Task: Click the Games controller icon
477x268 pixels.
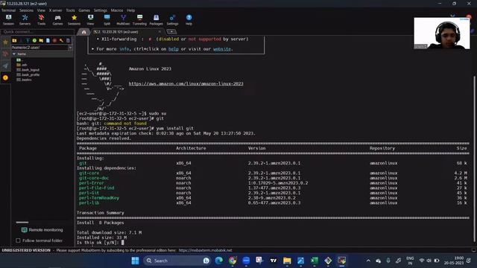Action: click(x=57, y=20)
